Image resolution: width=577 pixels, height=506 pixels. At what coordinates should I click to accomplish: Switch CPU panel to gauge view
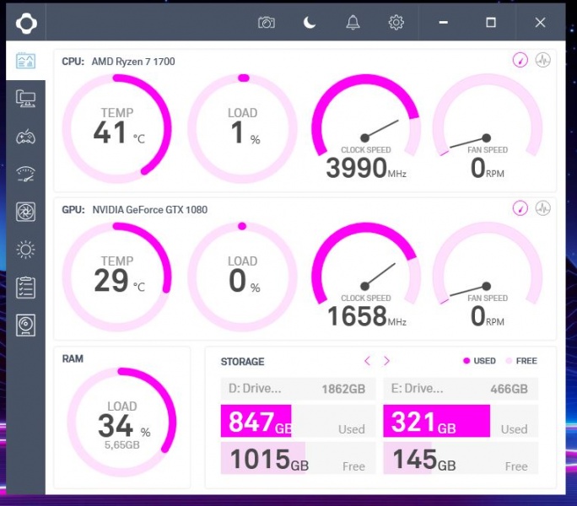520,60
